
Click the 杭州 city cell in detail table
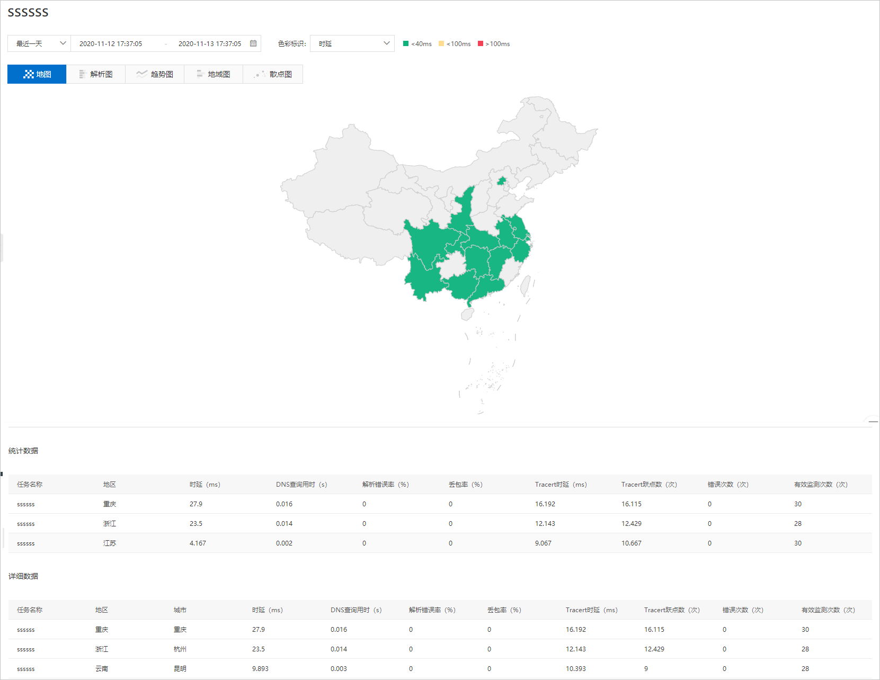(180, 649)
